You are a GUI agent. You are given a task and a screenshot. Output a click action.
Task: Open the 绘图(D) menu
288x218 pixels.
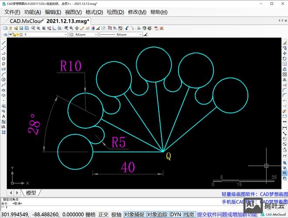115,12
